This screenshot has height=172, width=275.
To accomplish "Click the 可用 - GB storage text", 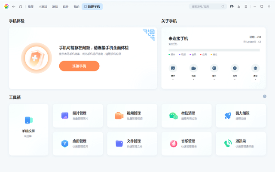I will click(255, 37).
